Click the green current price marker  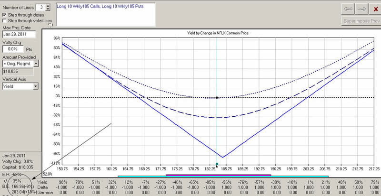[217, 164]
